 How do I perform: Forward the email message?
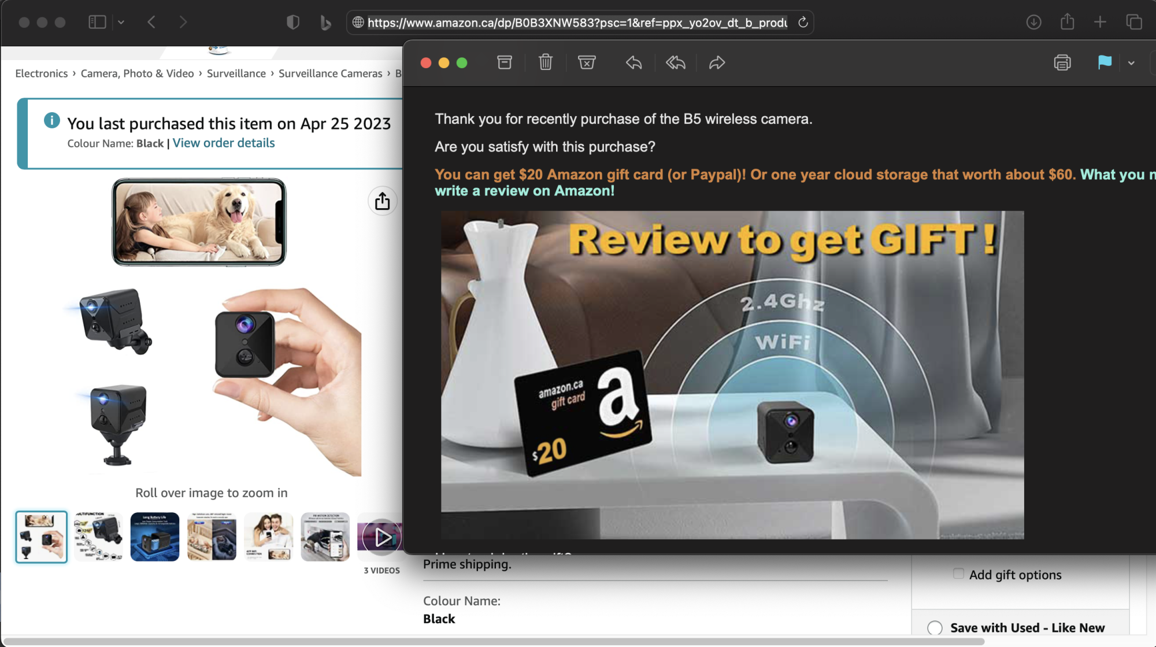click(717, 62)
